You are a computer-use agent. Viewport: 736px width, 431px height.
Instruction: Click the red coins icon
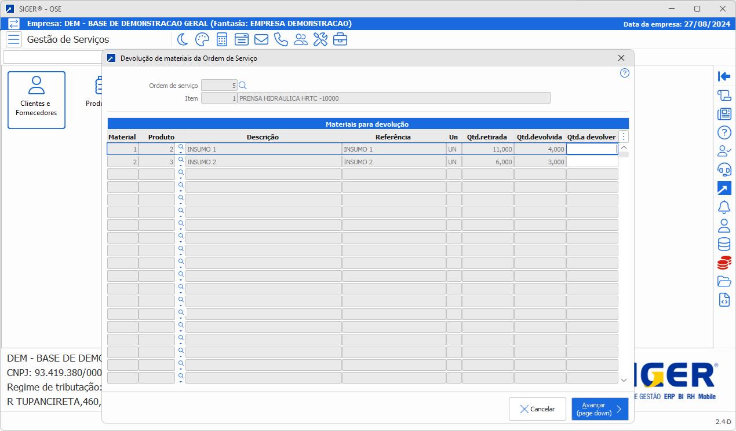(724, 263)
